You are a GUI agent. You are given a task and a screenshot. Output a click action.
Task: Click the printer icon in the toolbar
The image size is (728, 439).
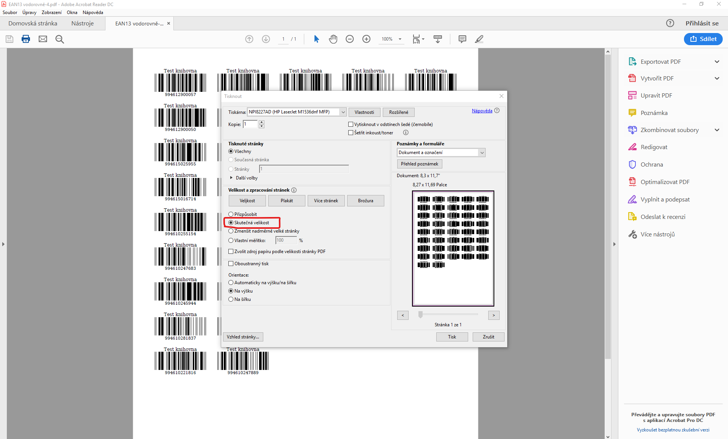click(x=26, y=39)
